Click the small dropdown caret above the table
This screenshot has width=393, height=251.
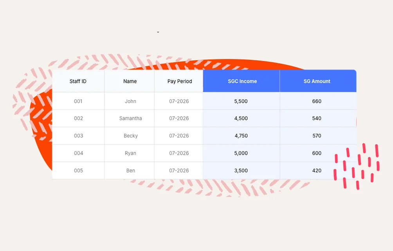[158, 32]
